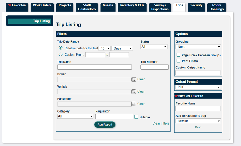Clear the Vehicle field

pyautogui.click(x=141, y=91)
